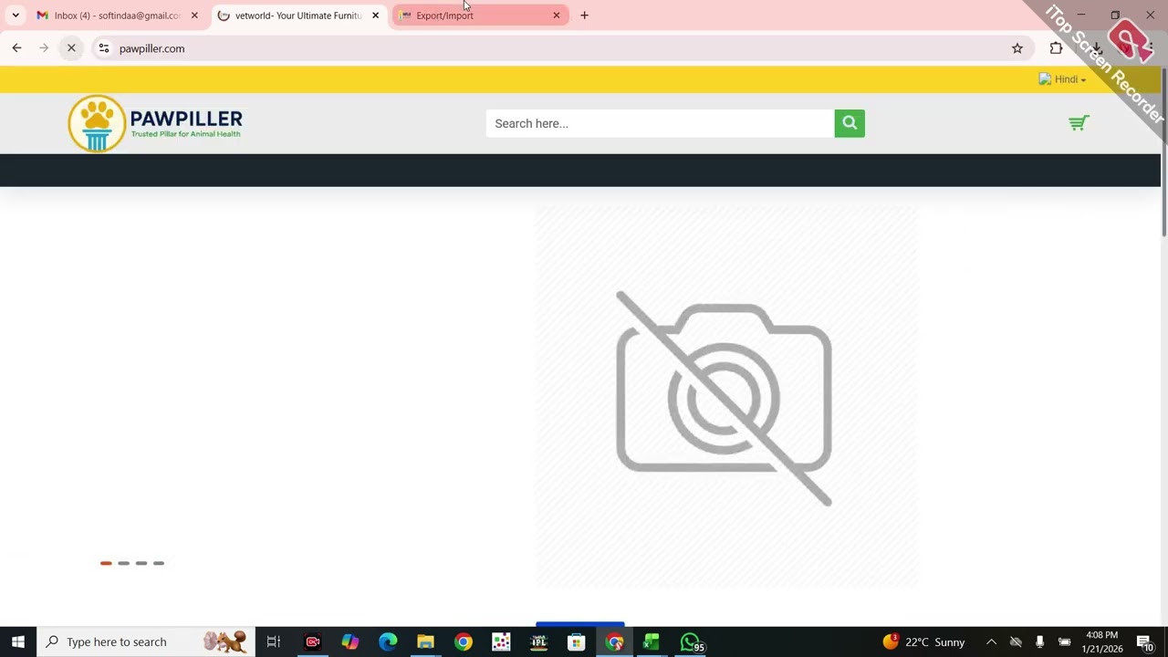Click the battery tray icon
The width and height of the screenshot is (1168, 657).
coord(1064,641)
